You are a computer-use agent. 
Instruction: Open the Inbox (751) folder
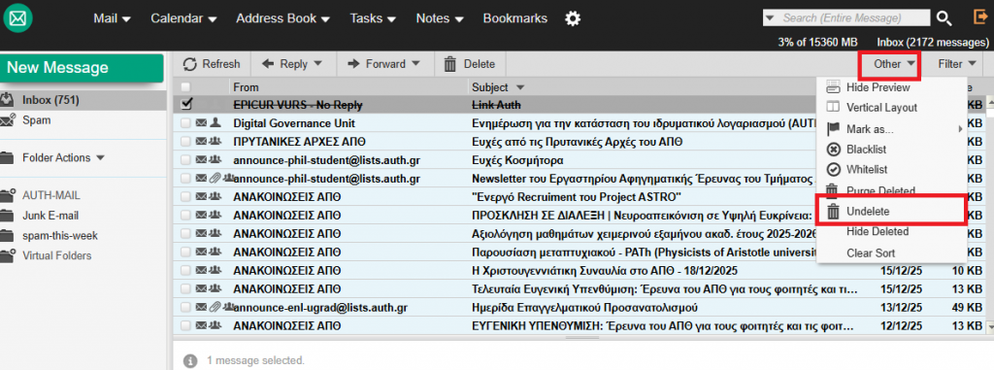(50, 100)
